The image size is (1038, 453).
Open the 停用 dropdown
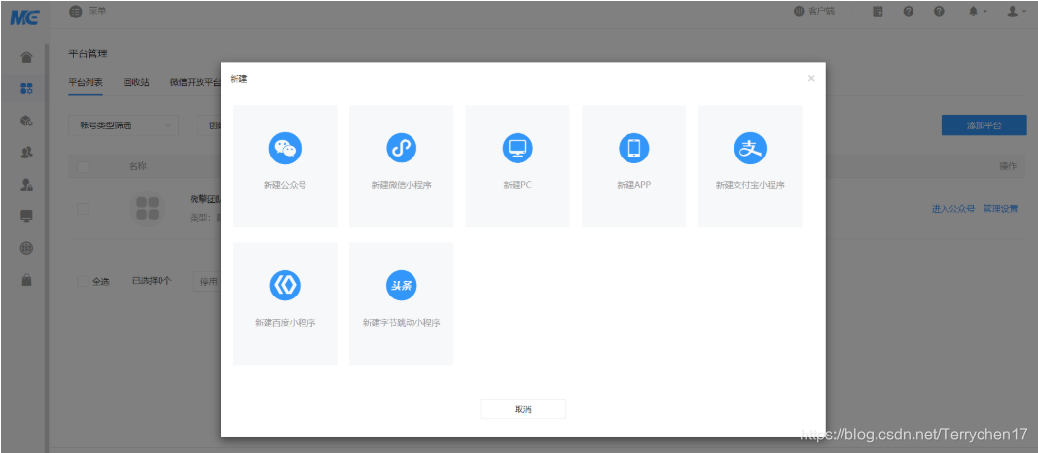tap(206, 281)
